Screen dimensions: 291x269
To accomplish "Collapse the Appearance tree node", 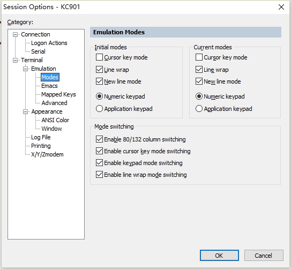I will pos(25,111).
